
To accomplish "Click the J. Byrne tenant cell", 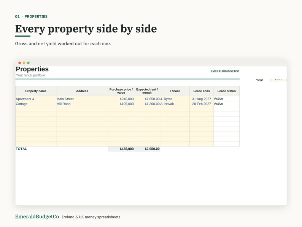I will (x=175, y=99).
